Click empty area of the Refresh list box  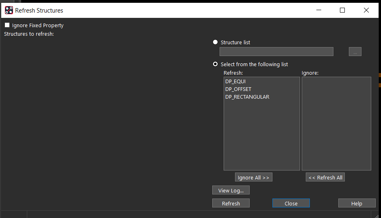pyautogui.click(x=261, y=138)
